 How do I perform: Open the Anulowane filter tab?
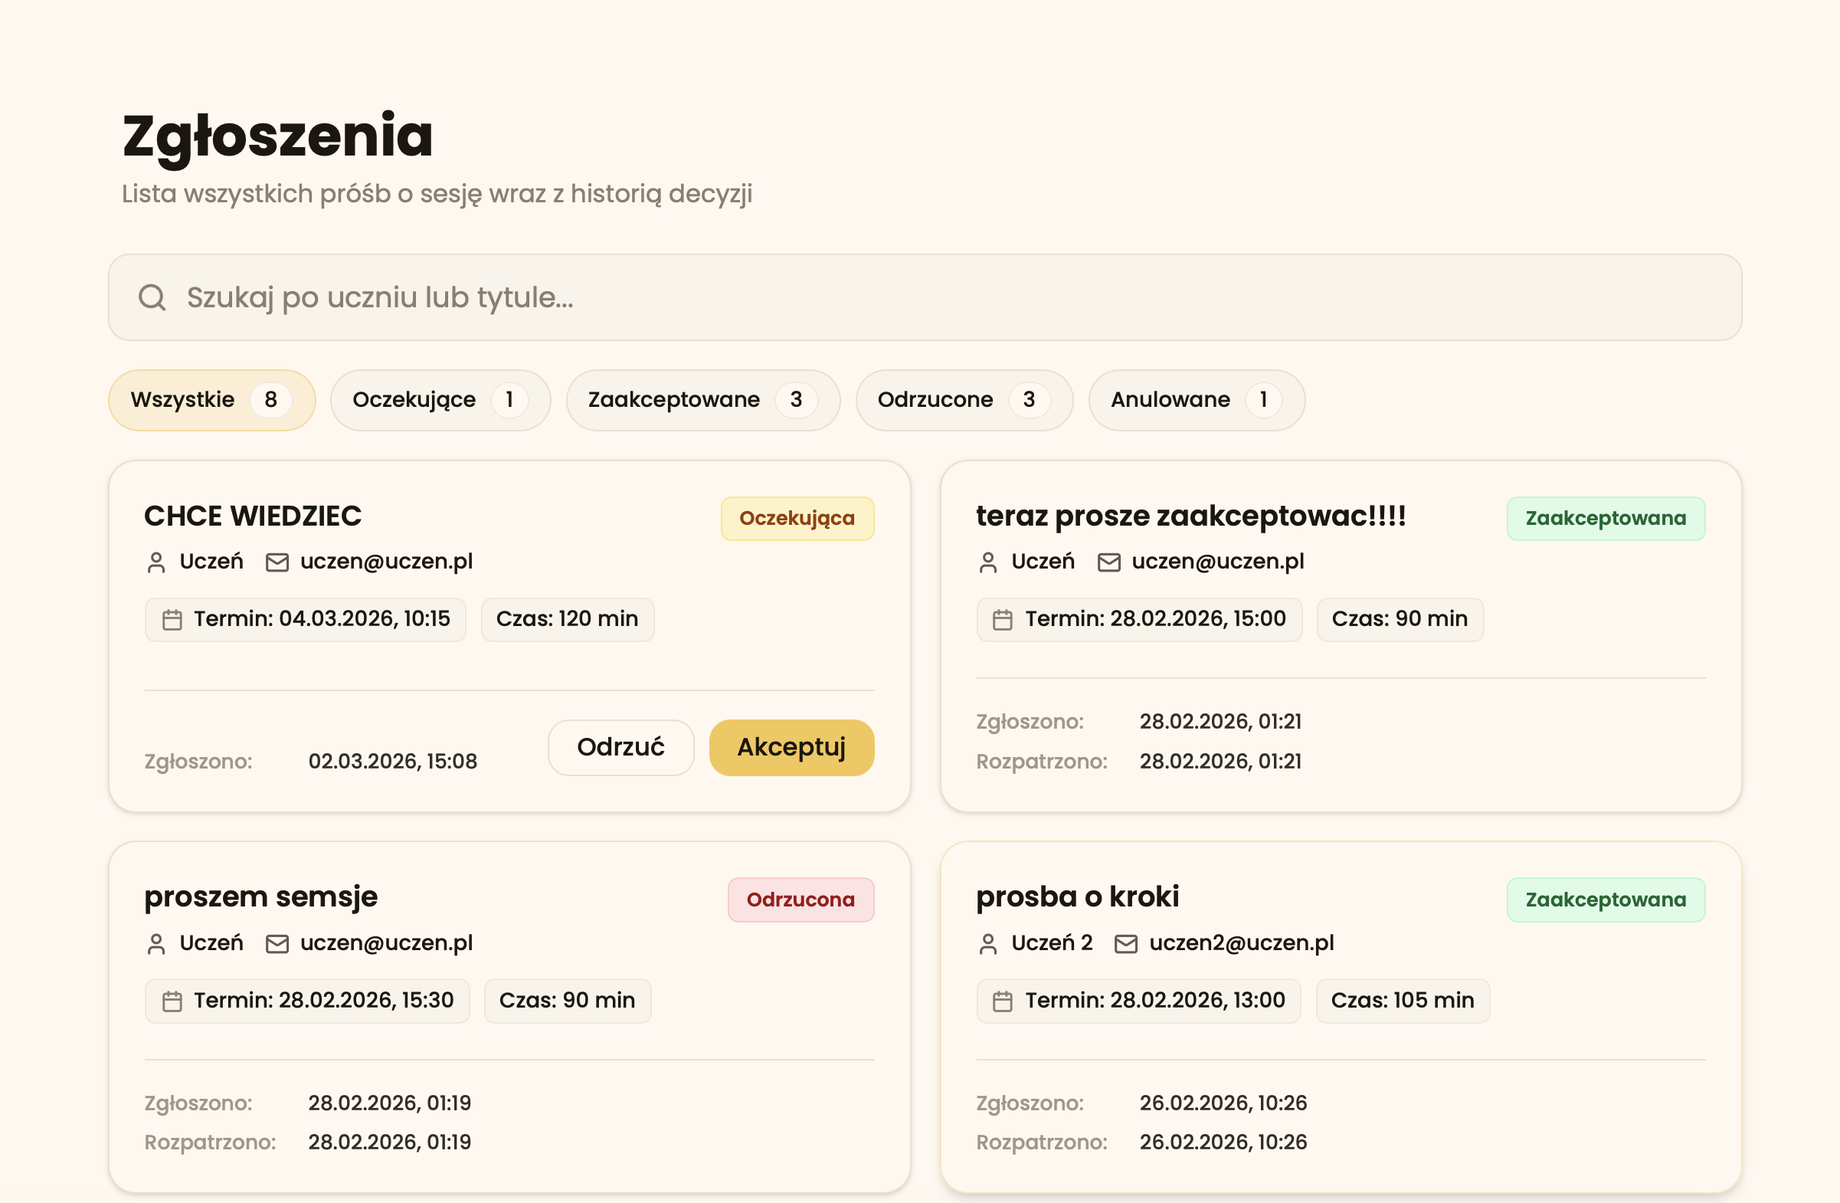[1196, 400]
